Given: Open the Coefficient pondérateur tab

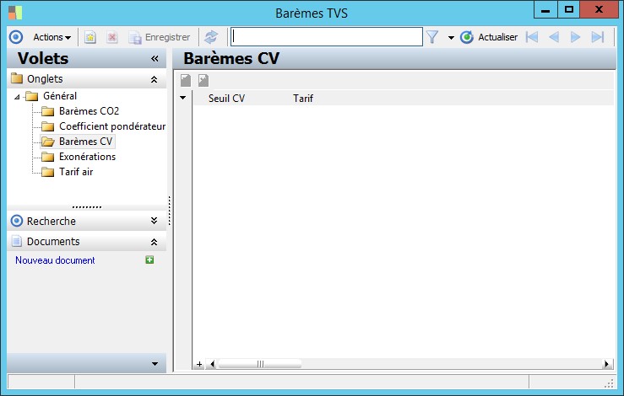Looking at the screenshot, I should point(111,126).
